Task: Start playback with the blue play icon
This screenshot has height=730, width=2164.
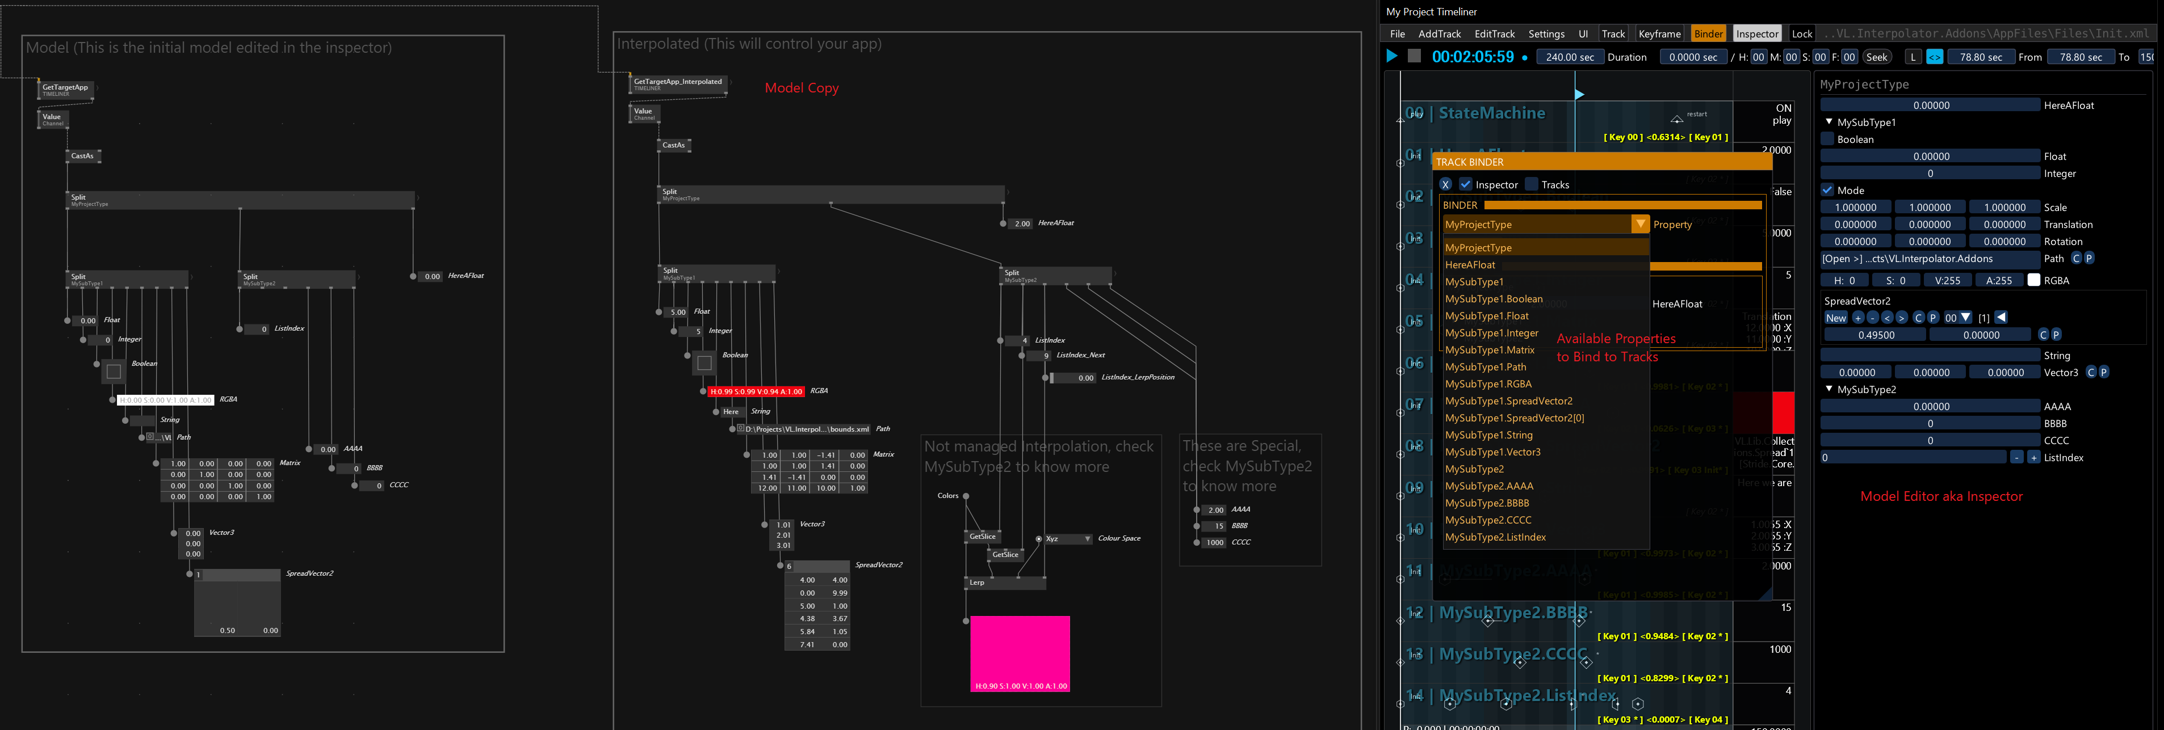Action: tap(1392, 56)
